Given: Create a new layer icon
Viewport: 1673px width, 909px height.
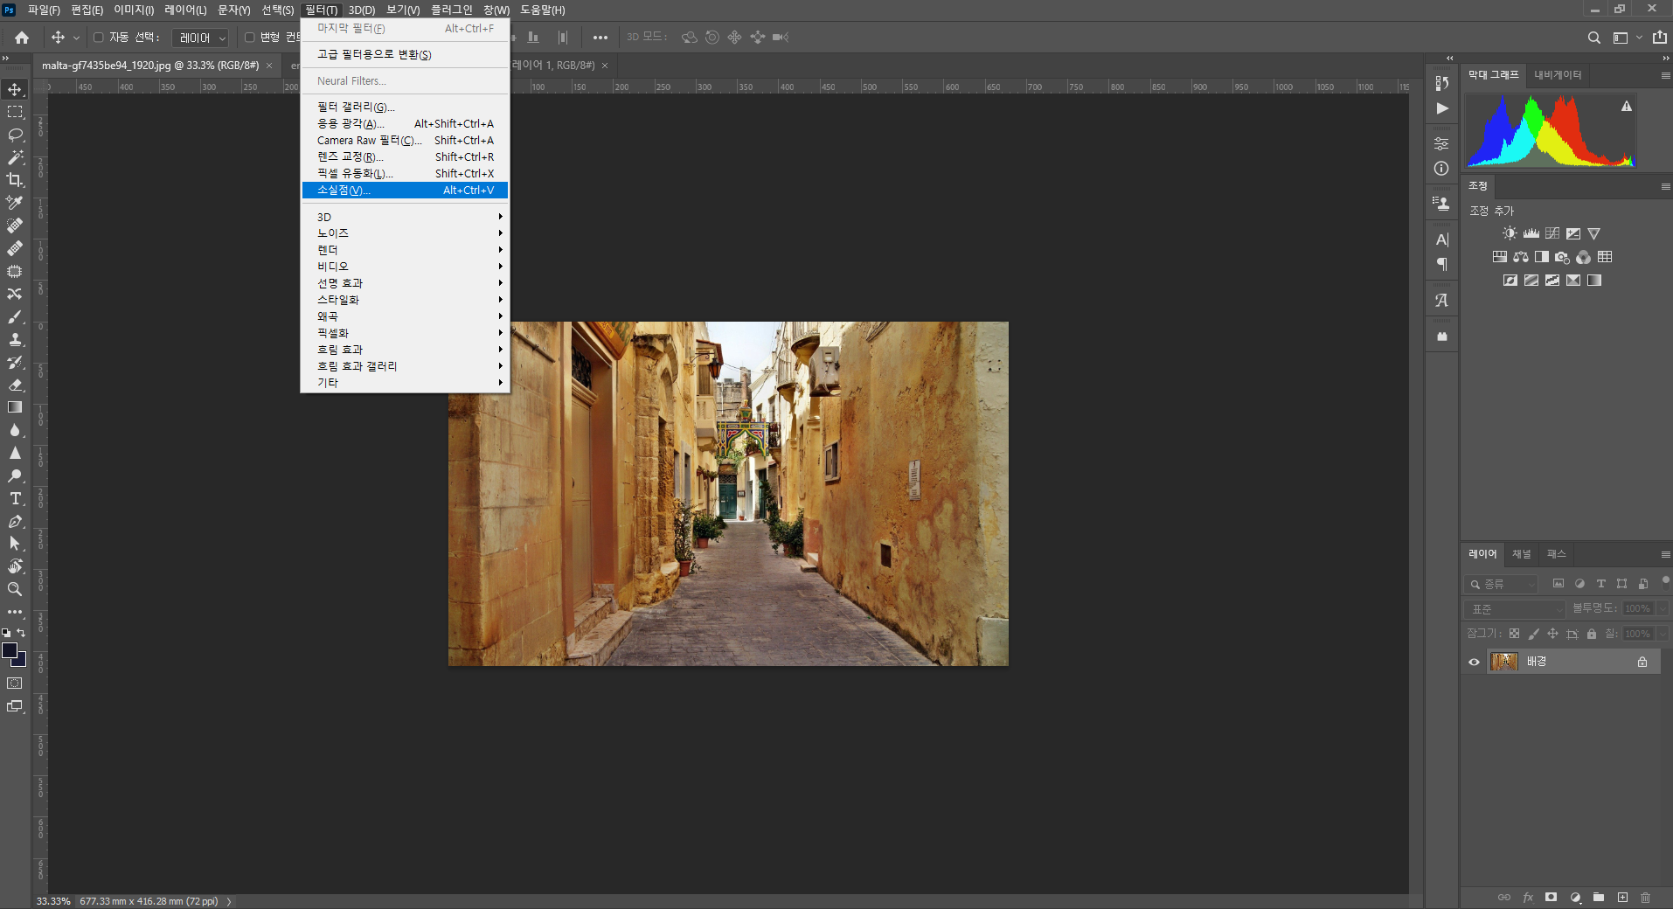Looking at the screenshot, I should tap(1622, 897).
